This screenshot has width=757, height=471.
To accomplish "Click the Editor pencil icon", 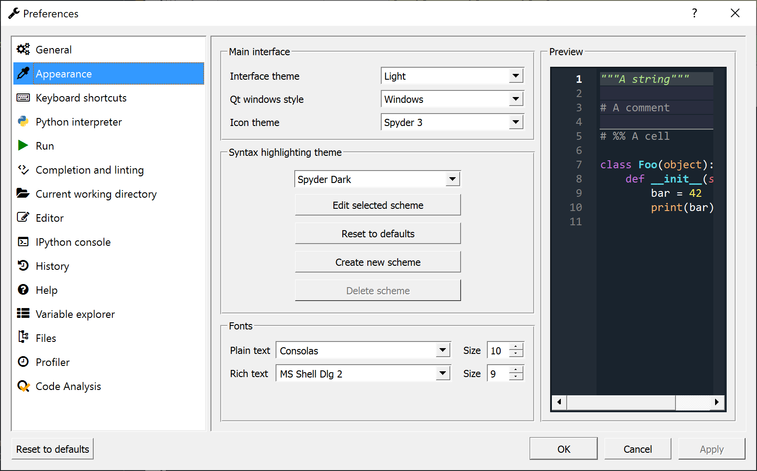I will pyautogui.click(x=23, y=217).
